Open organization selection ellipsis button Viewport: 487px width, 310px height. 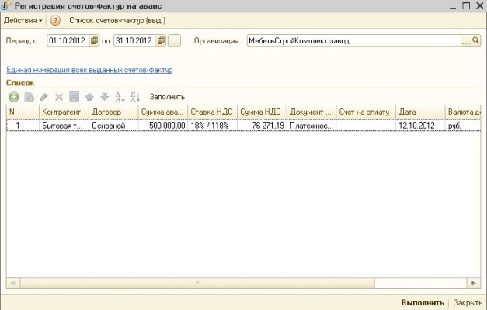tap(465, 40)
